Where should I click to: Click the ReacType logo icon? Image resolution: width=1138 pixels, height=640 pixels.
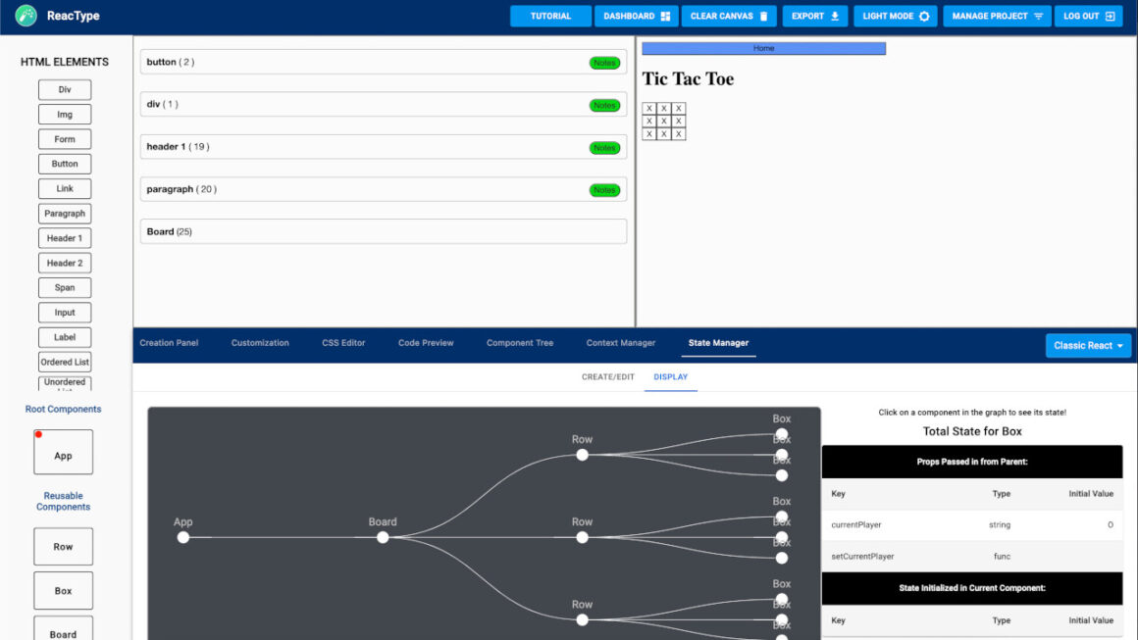26,16
